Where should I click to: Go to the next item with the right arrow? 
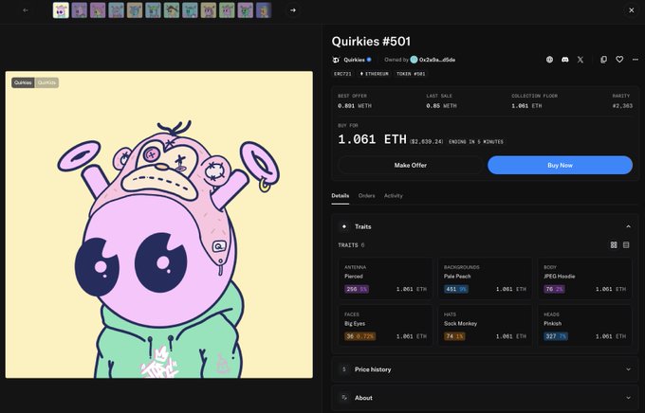click(x=293, y=10)
